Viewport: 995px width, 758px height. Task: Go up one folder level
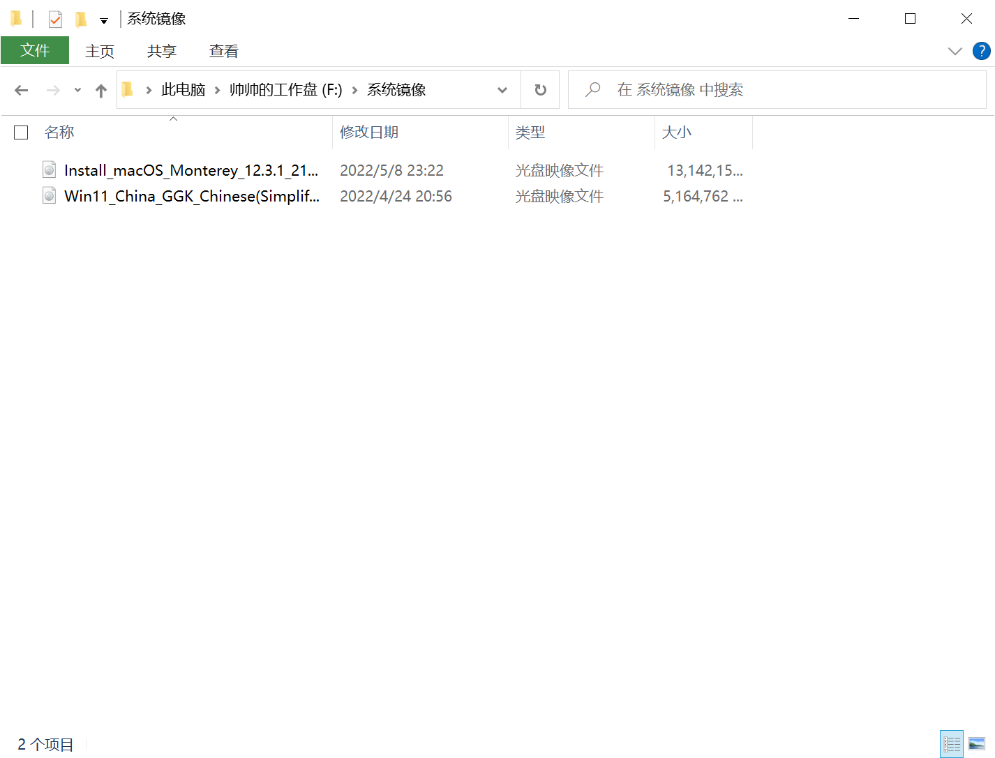pyautogui.click(x=101, y=90)
